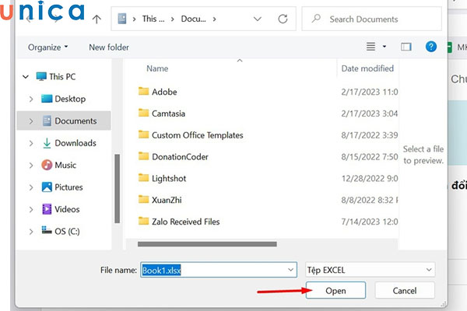Open the Organize menu

tap(47, 47)
